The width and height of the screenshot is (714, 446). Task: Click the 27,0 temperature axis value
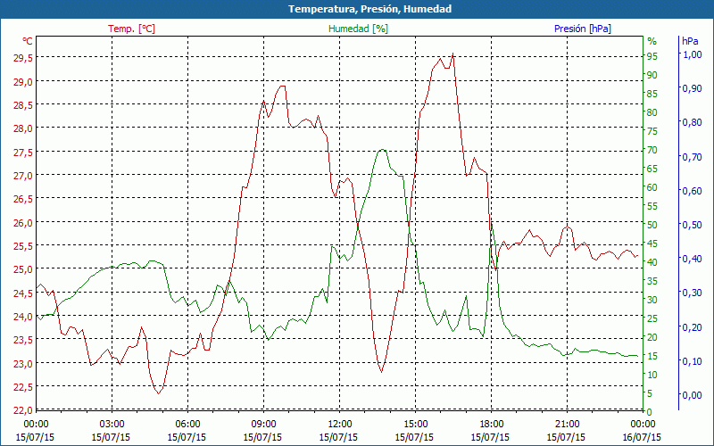click(x=23, y=176)
